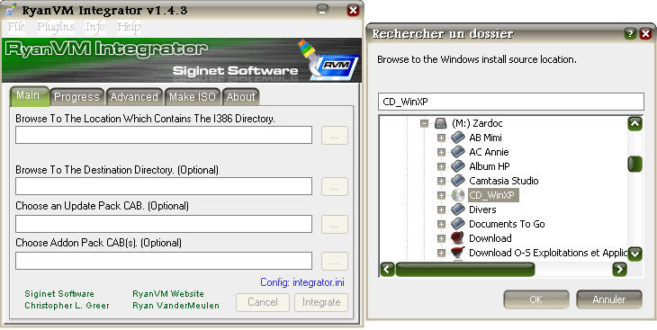This screenshot has height=330, width=657.
Task: Click the folder tree scroll down arrow
Action: coord(635,254)
